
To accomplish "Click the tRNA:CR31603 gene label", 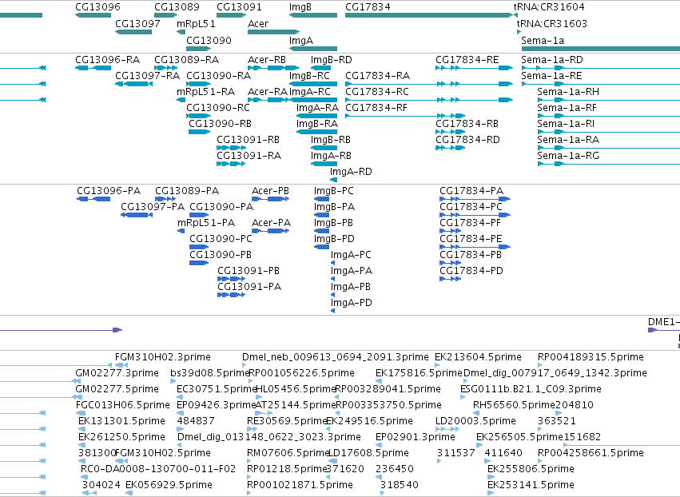I will pos(551,23).
